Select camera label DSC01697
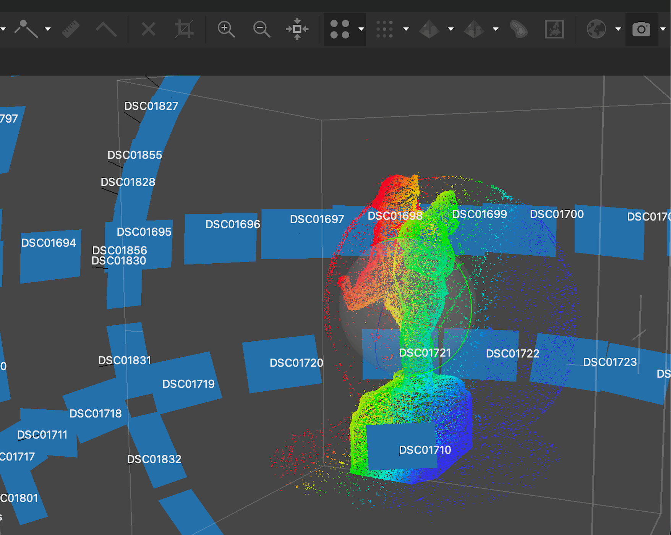Viewport: 671px width, 535px height. coord(317,219)
